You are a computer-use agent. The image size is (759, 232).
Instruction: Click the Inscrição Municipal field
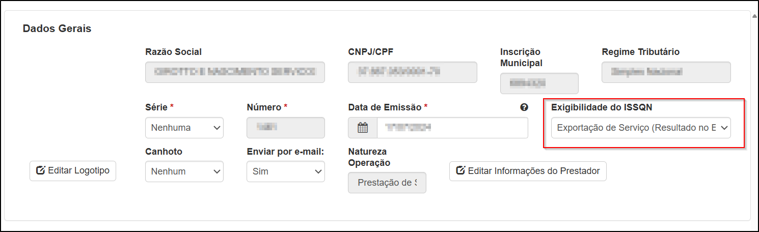pyautogui.click(x=539, y=83)
